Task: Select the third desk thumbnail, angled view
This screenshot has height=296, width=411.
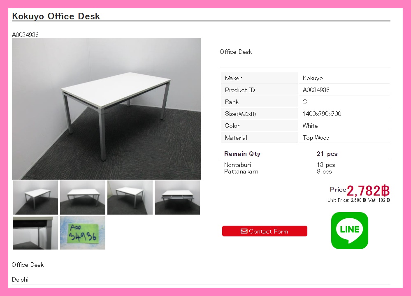Action: (x=130, y=197)
